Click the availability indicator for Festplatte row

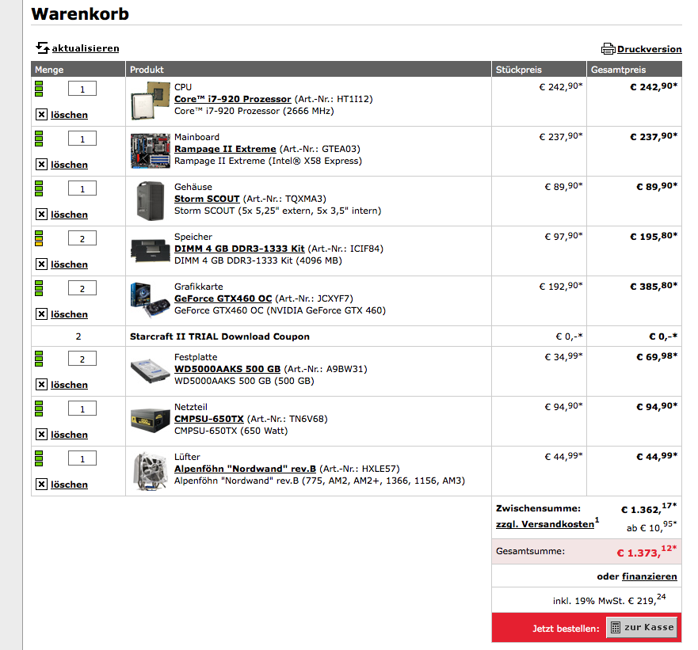(39, 359)
